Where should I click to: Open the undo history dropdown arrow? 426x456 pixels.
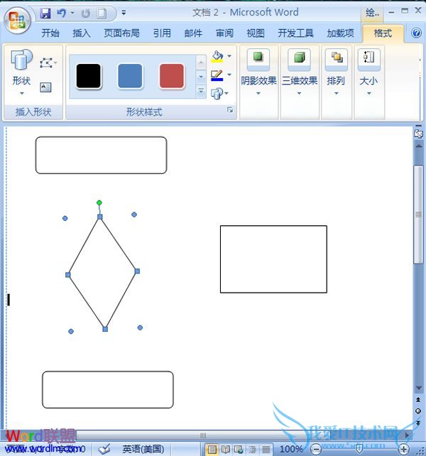(72, 13)
